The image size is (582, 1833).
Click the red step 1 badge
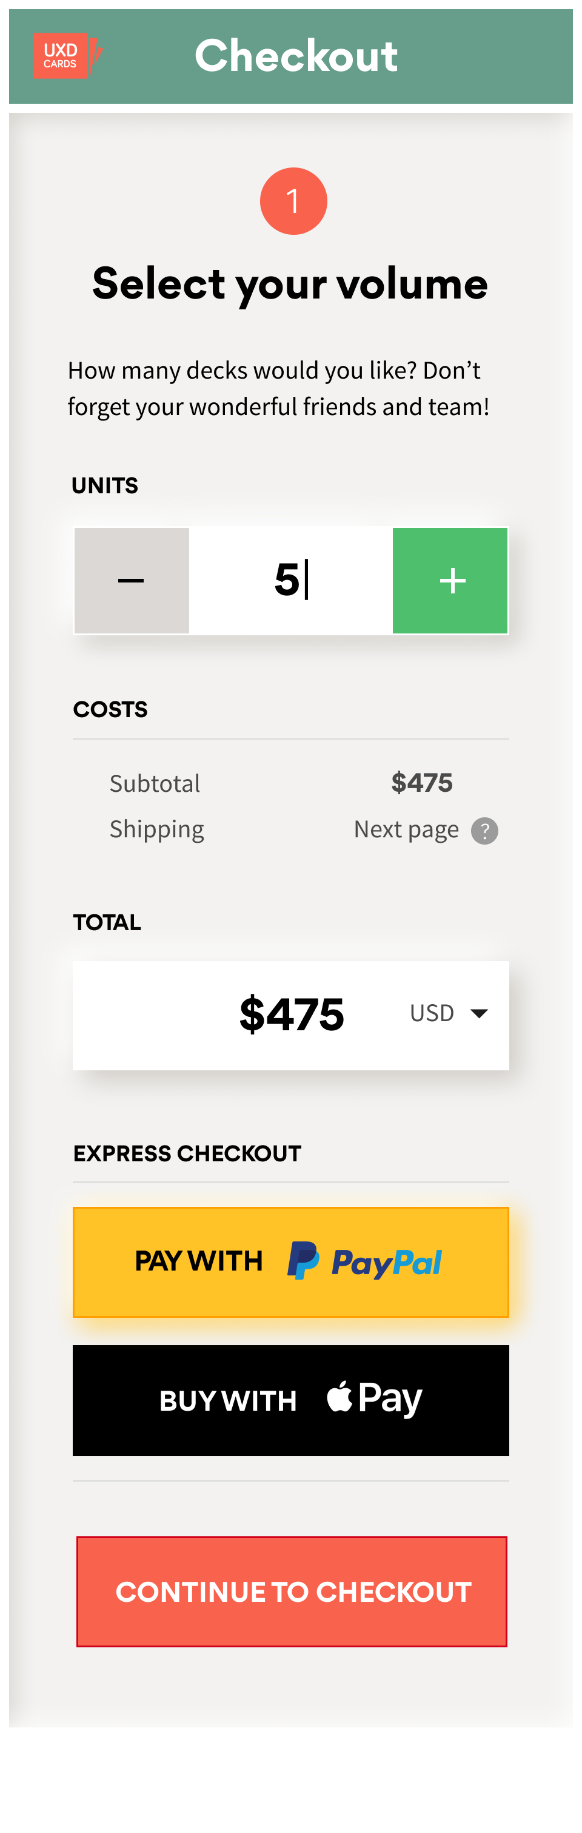(x=293, y=200)
